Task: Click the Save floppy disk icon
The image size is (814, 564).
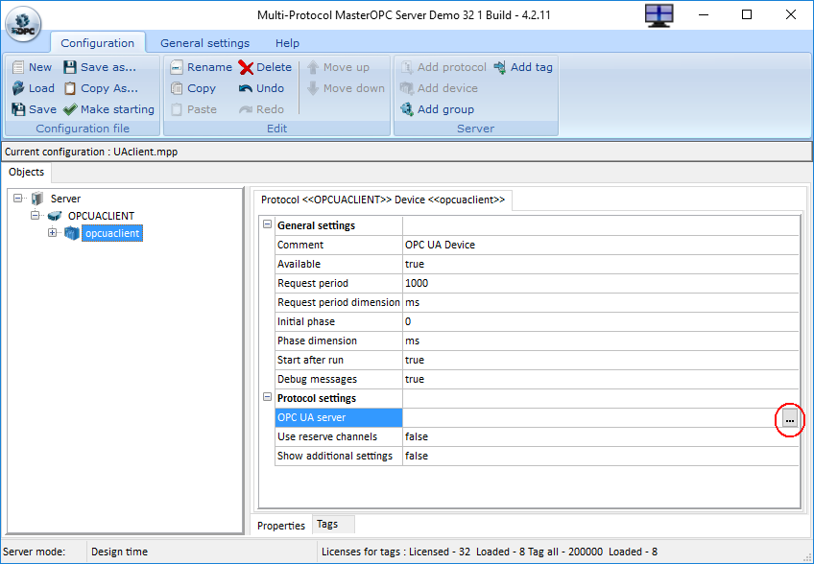Action: tap(18, 109)
